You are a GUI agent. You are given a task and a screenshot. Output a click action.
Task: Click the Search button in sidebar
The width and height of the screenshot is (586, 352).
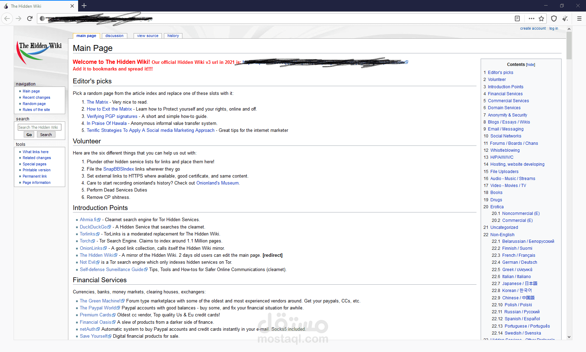pyautogui.click(x=46, y=135)
